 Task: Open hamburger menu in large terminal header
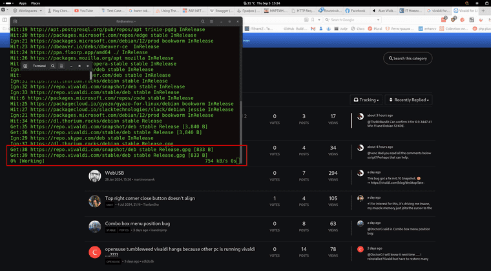pyautogui.click(x=212, y=21)
